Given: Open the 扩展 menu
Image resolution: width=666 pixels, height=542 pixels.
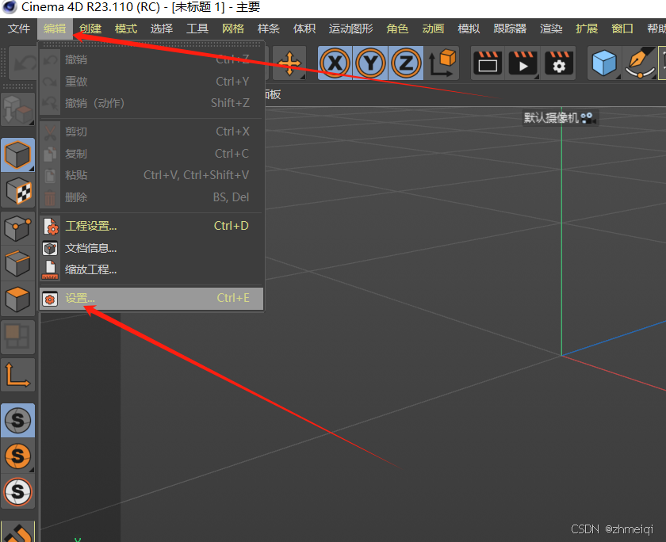Looking at the screenshot, I should (587, 29).
